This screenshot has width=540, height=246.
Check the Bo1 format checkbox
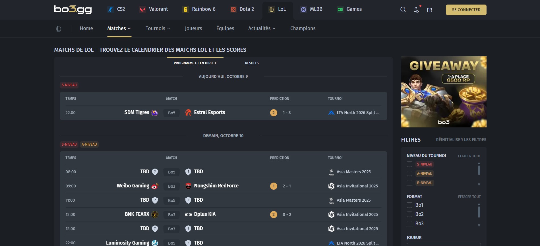409,205
